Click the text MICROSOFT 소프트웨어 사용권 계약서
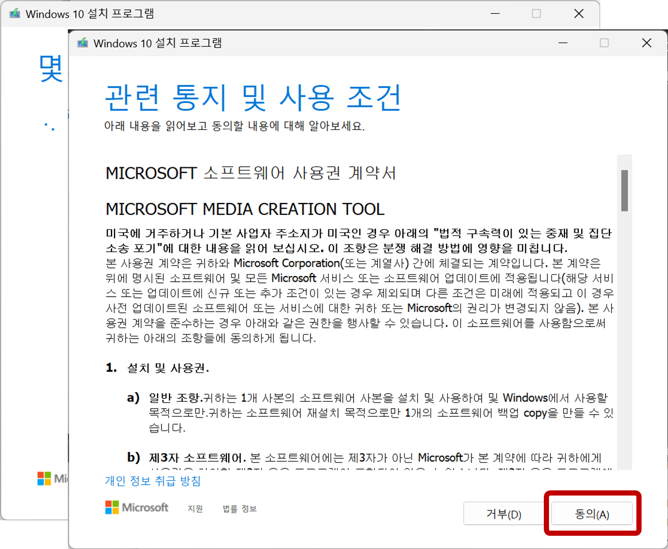This screenshot has height=549, width=668. (x=251, y=173)
